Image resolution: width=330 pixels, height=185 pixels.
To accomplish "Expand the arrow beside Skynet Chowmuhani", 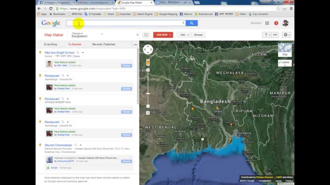I will 80,145.
